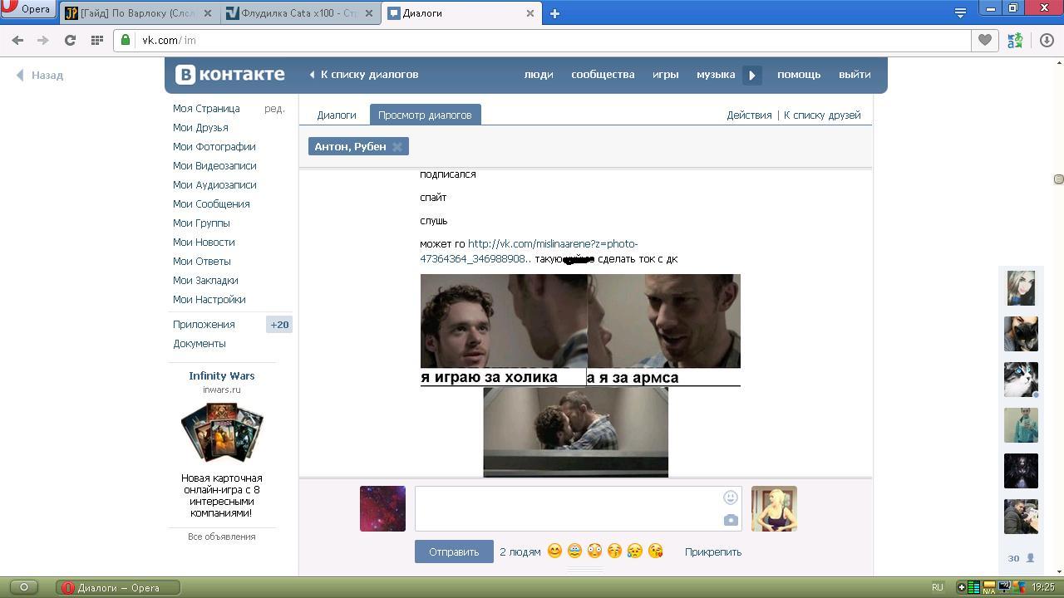This screenshot has width=1064, height=598.
Task: Open the mislinaarene photo link in message
Action: tap(529, 252)
